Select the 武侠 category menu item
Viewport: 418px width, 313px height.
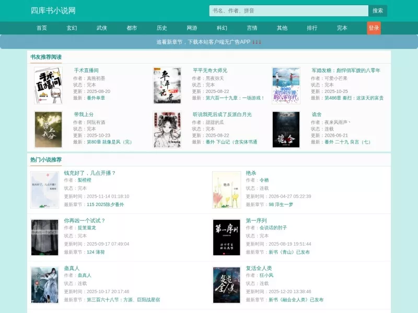click(x=101, y=28)
